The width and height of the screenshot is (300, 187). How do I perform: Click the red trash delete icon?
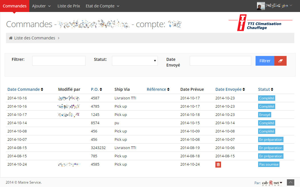point(218,164)
